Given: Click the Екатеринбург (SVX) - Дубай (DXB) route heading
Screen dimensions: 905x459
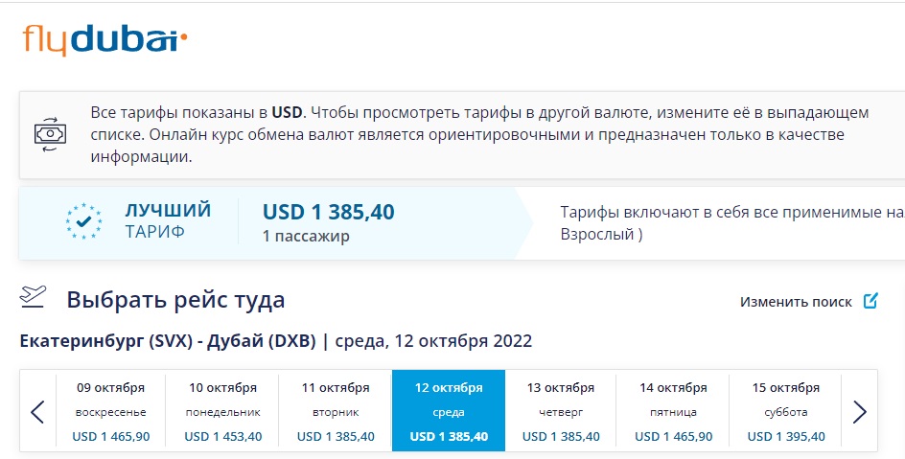Looking at the screenshot, I should click(x=168, y=341).
